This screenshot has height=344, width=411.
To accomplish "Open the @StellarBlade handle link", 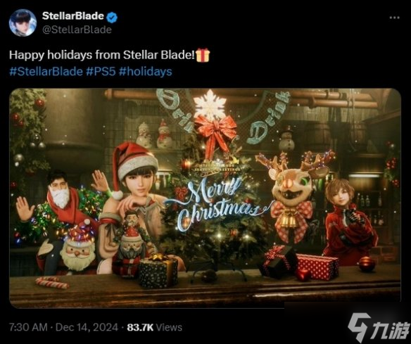I will 77,30.
